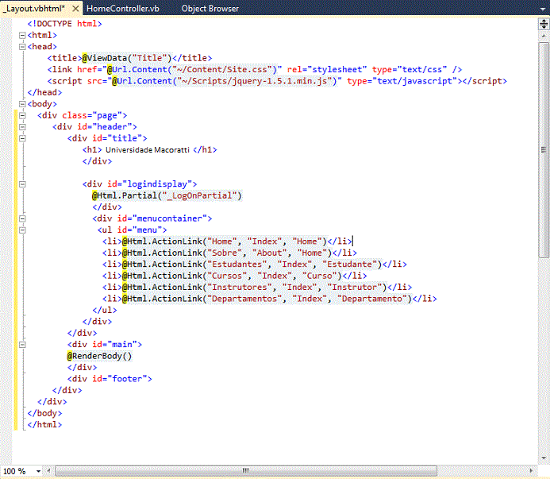Switch to the HomeController.vb tab
The width and height of the screenshot is (550, 479).
click(123, 9)
